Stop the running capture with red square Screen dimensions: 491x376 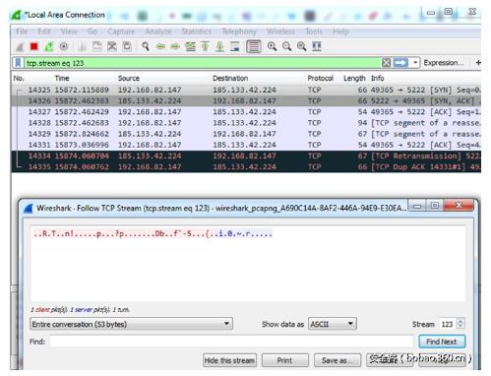point(34,46)
